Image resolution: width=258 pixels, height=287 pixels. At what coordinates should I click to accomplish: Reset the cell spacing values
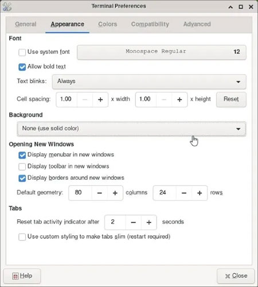point(231,99)
